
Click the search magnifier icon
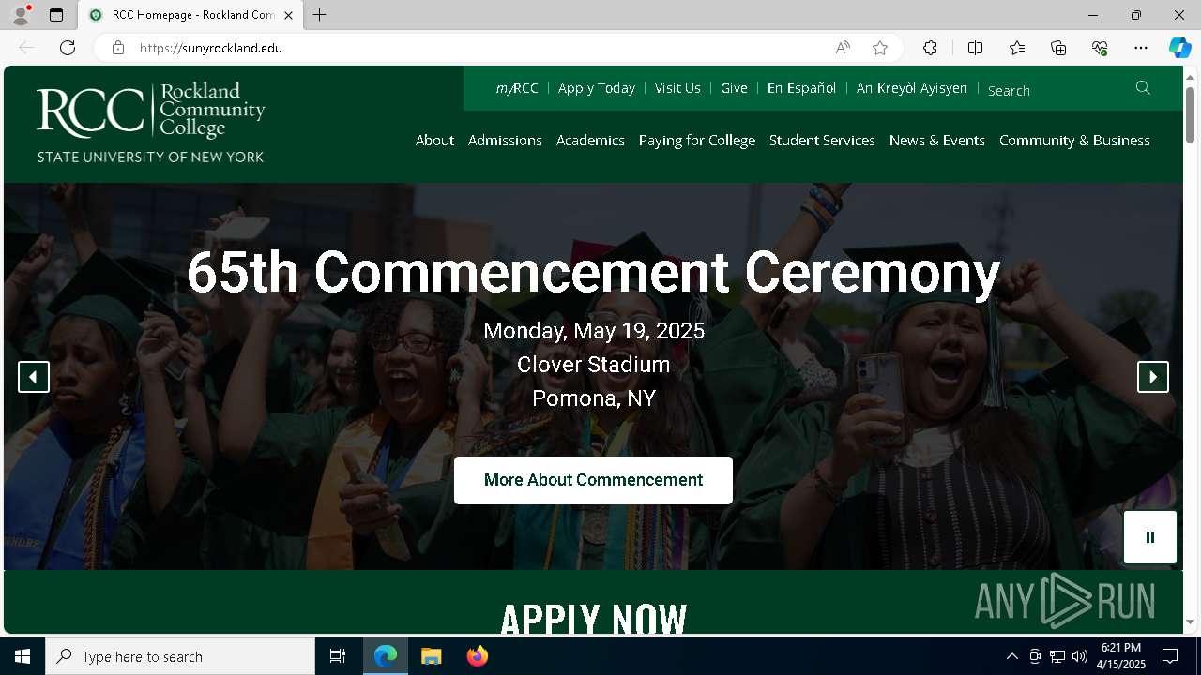click(1143, 88)
